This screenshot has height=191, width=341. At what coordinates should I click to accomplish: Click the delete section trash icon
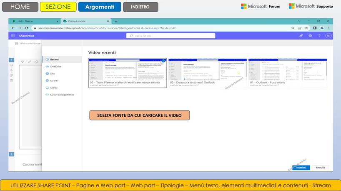[x=12, y=80]
